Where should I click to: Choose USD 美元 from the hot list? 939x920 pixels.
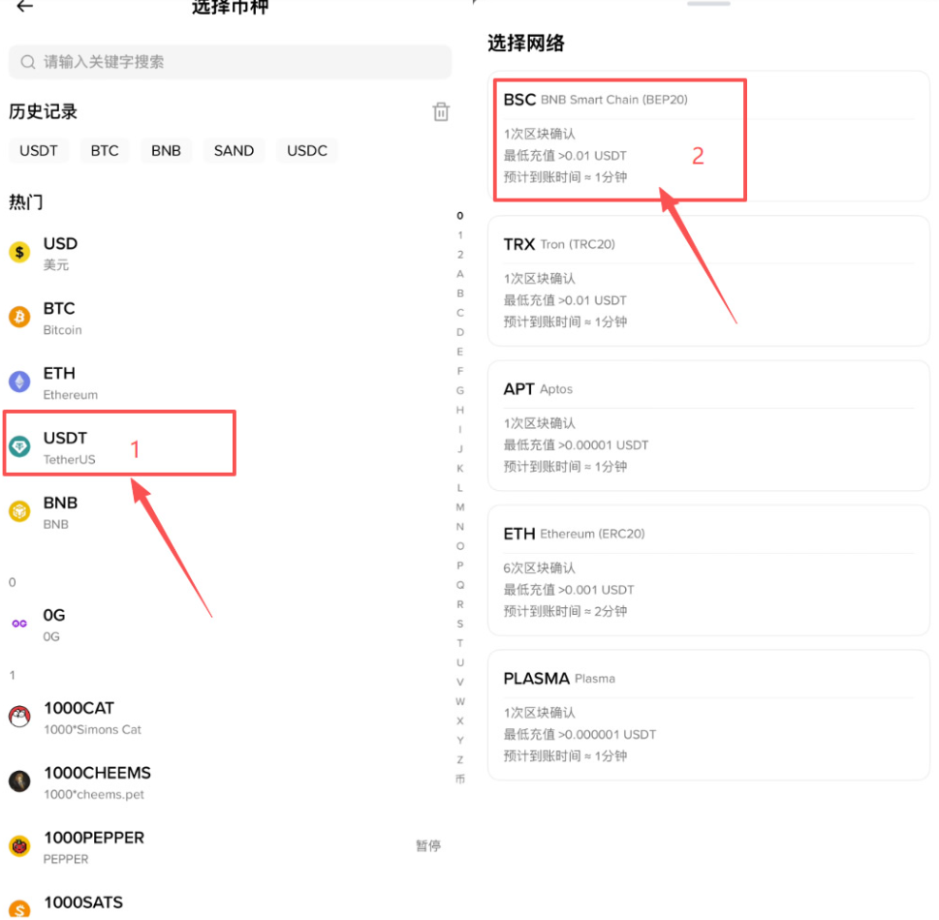[x=225, y=253]
